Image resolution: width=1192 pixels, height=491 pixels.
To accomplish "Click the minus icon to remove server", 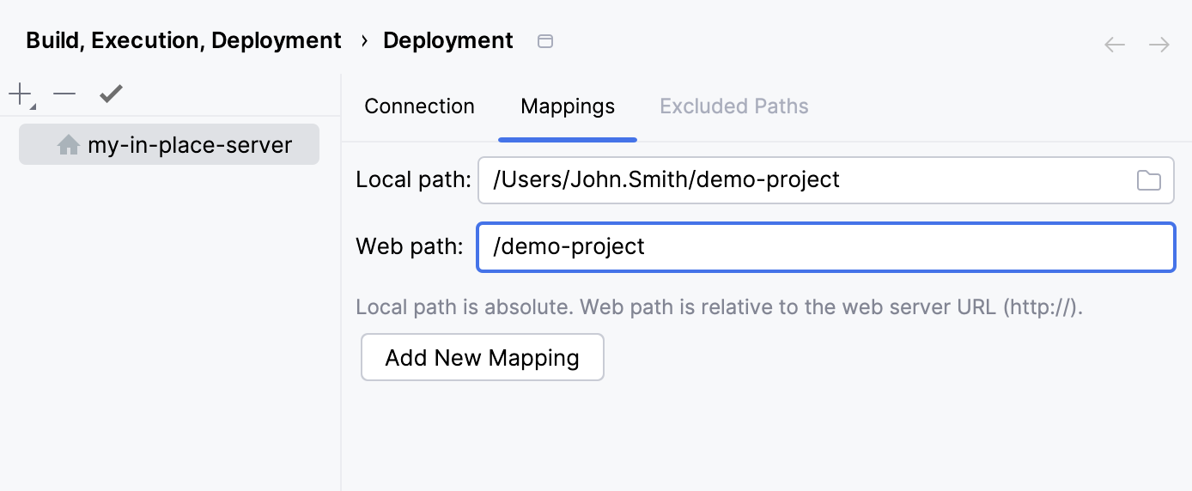I will click(64, 94).
